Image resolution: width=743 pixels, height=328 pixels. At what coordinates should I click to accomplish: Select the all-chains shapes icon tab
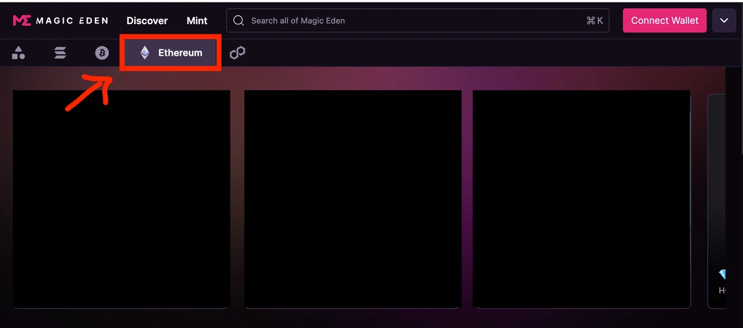(x=19, y=53)
